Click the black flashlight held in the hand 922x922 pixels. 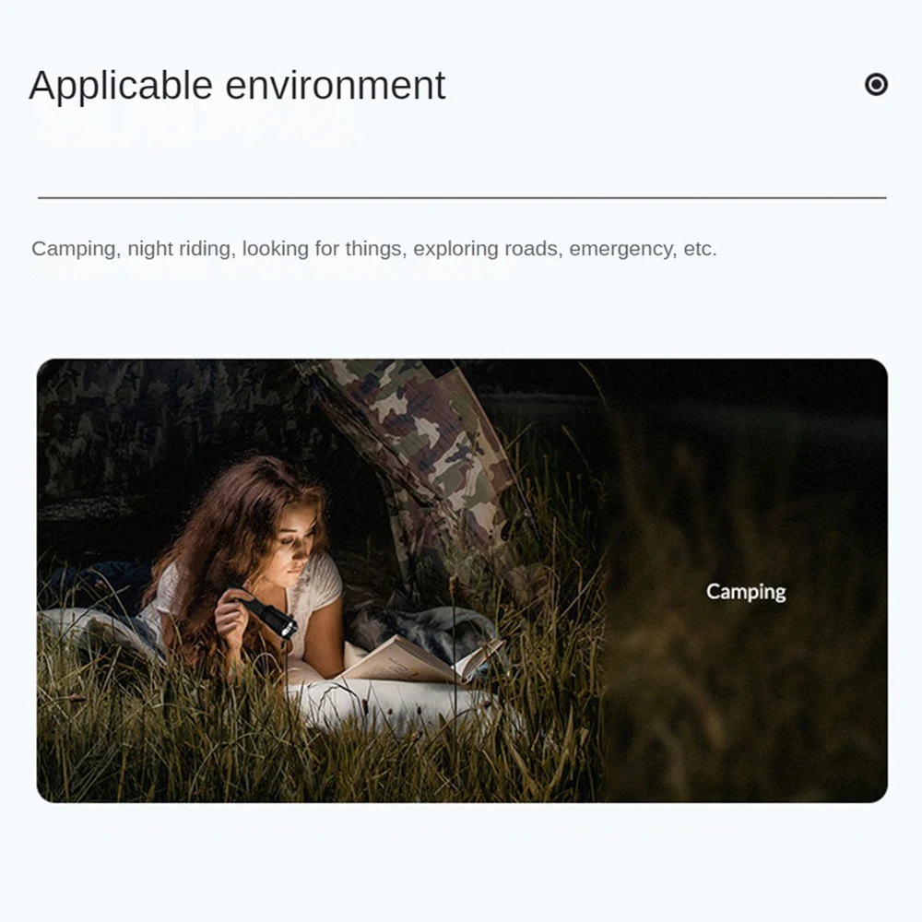(x=268, y=612)
